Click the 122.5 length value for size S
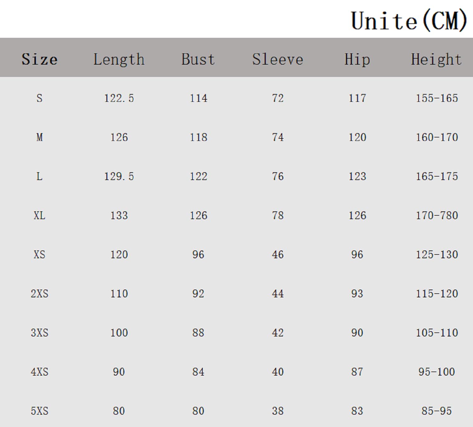 tap(119, 98)
